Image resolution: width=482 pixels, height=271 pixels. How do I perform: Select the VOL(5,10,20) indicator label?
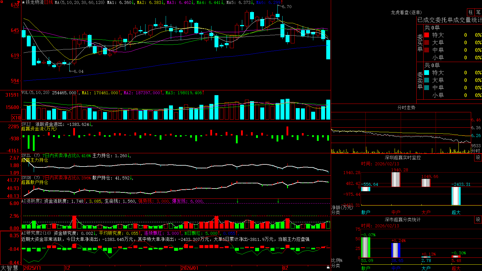click(35, 92)
